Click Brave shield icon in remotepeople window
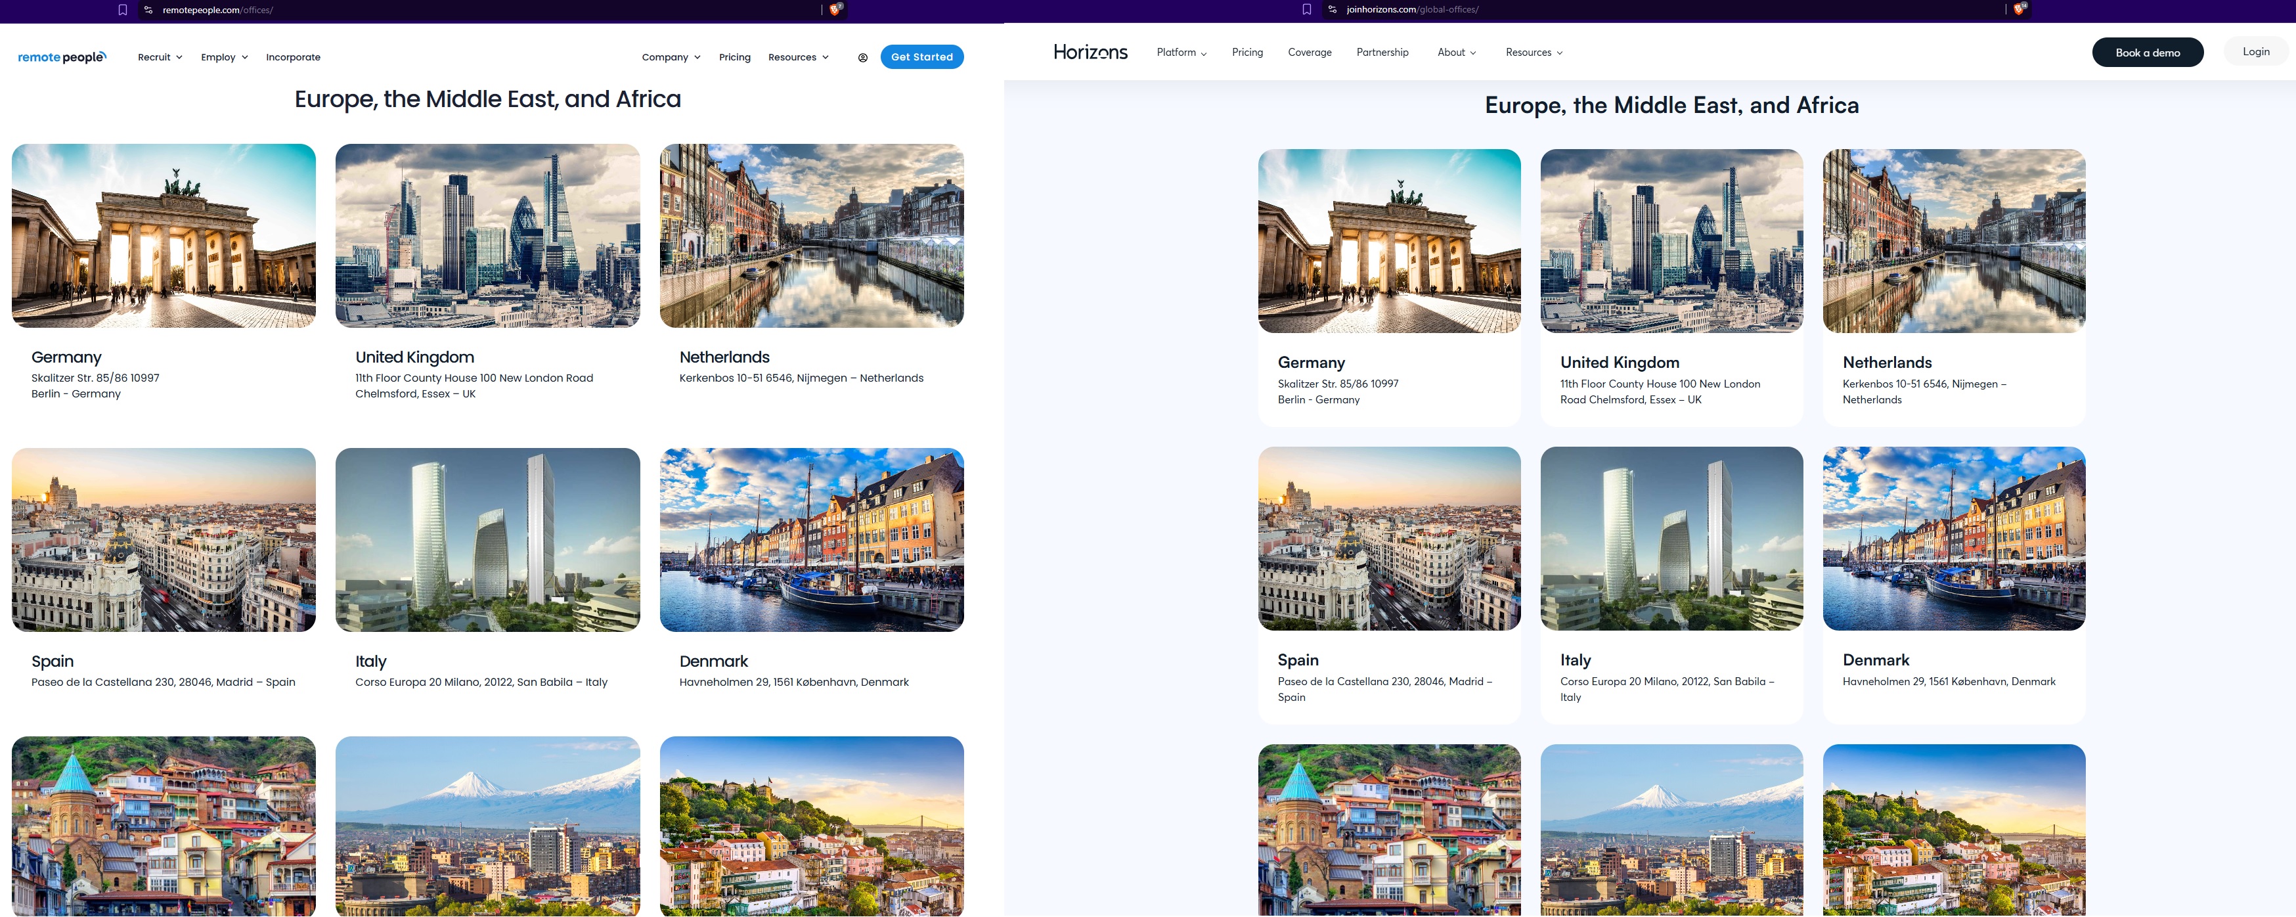2296x917 pixels. pos(835,9)
